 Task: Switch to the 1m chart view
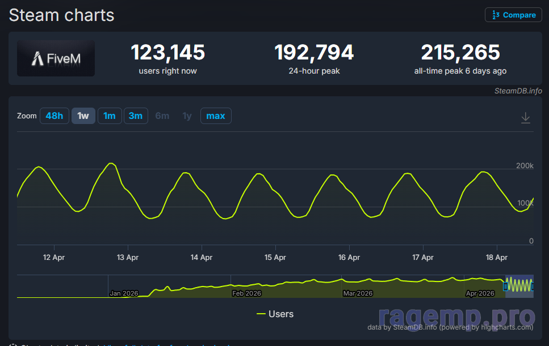(110, 116)
